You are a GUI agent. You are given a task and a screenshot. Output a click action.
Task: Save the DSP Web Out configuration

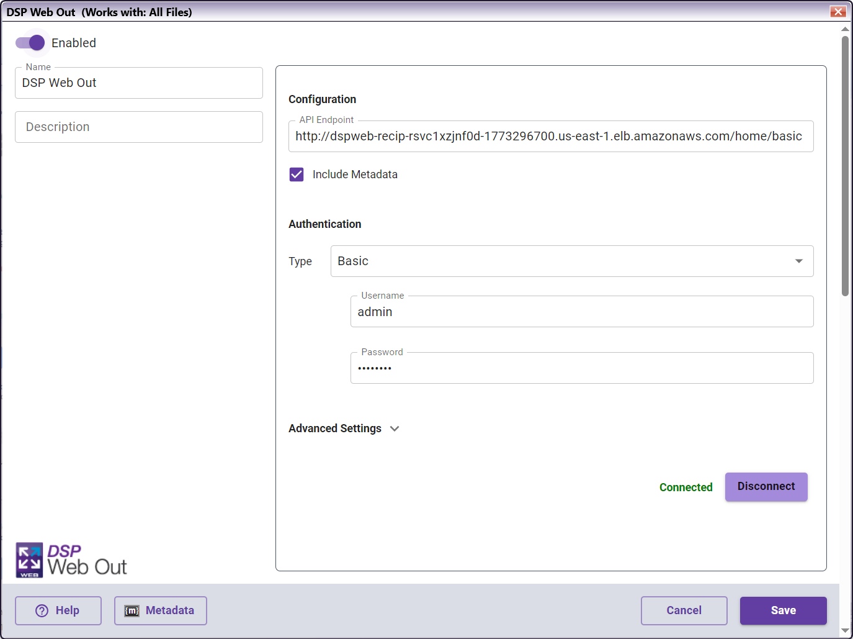783,610
